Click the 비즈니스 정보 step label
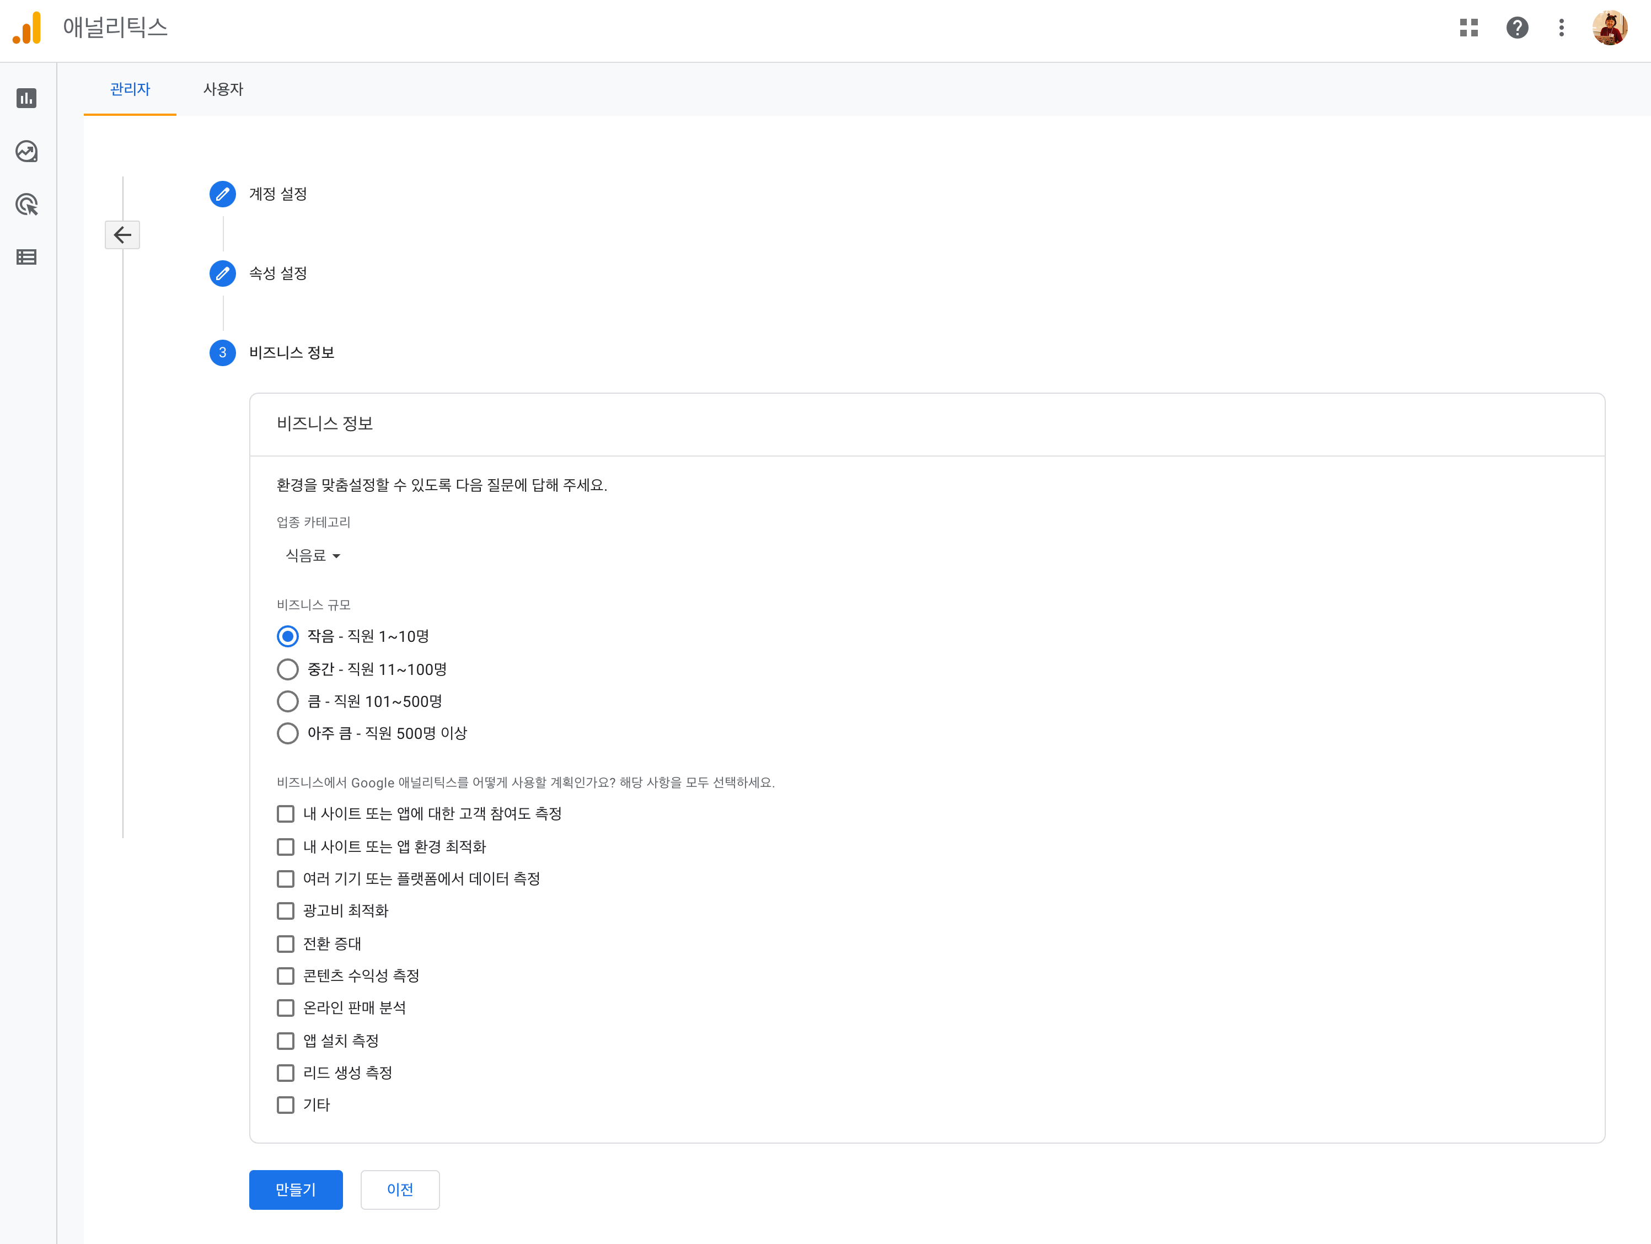 (x=292, y=353)
